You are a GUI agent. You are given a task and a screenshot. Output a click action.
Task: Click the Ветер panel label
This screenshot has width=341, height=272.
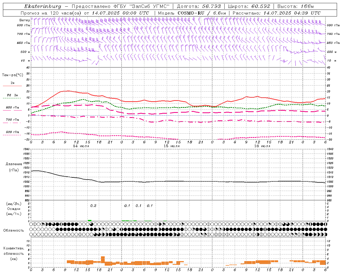[25, 20]
